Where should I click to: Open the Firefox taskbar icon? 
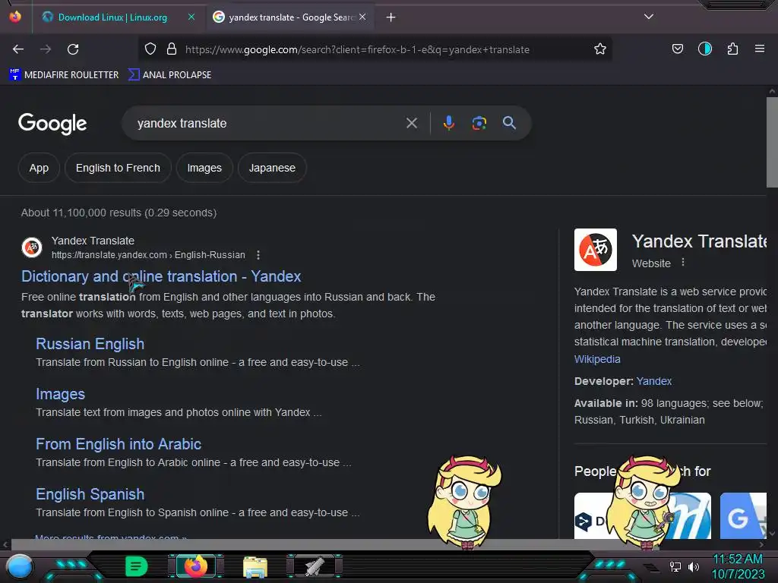point(195,566)
